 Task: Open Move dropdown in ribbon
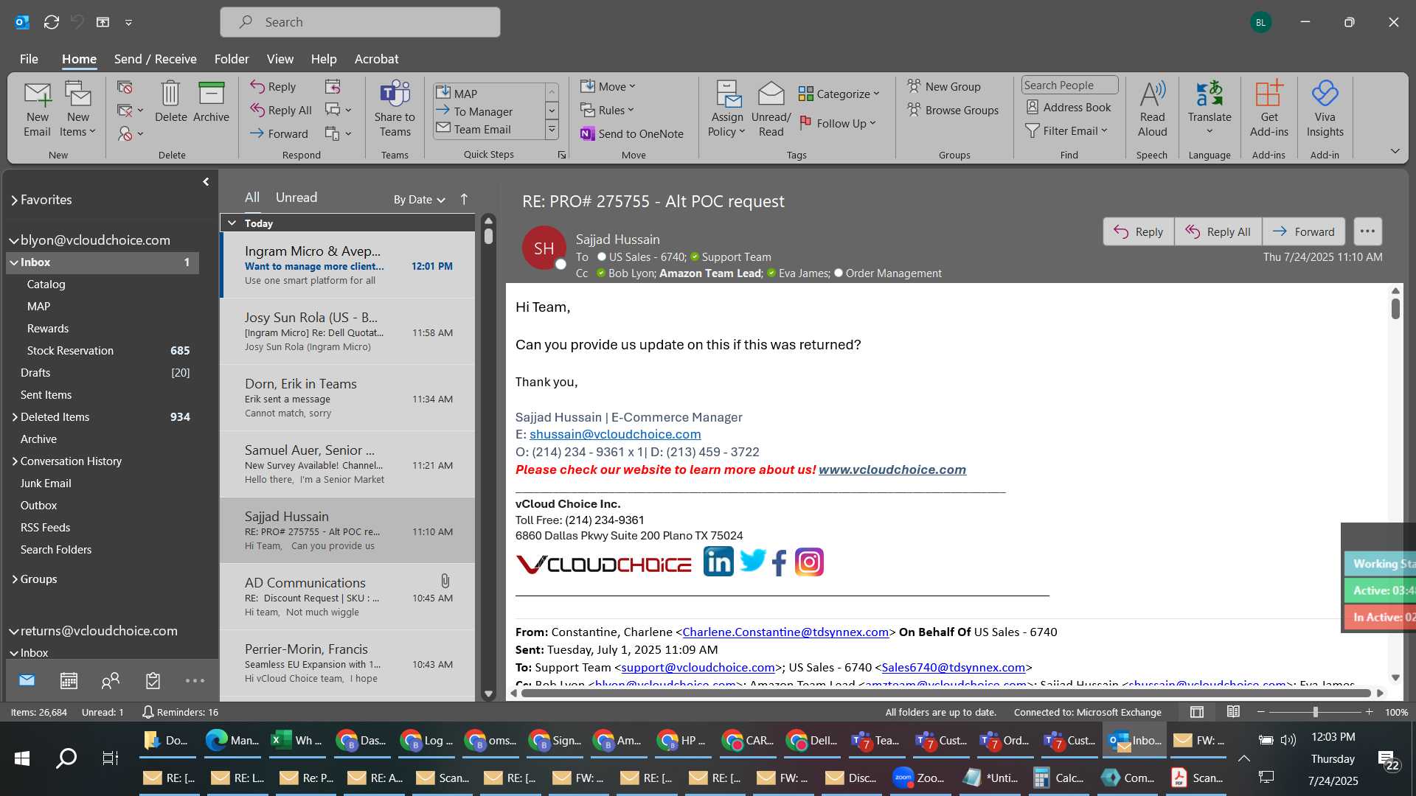(x=608, y=86)
